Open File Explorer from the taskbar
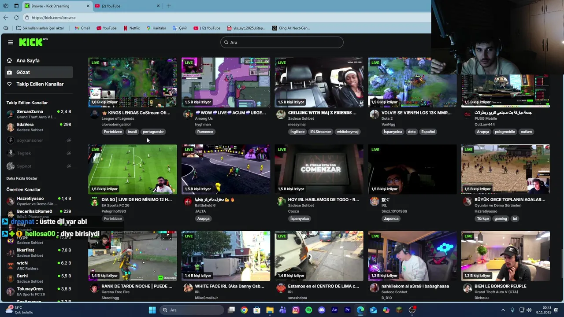This screenshot has width=564, height=317. (270, 310)
